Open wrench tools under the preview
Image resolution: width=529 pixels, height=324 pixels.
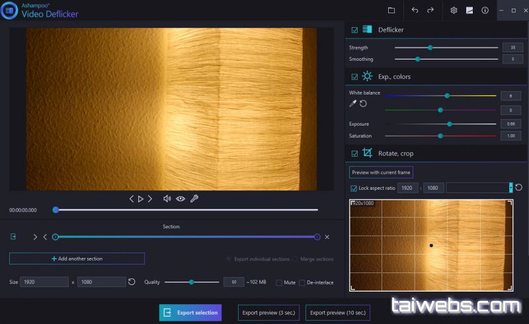pos(194,198)
